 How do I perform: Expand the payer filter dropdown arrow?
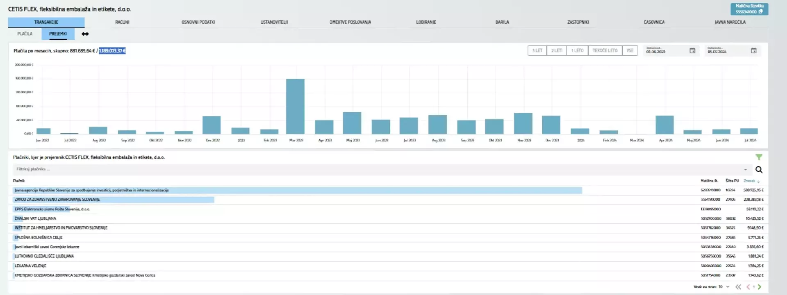(x=745, y=170)
